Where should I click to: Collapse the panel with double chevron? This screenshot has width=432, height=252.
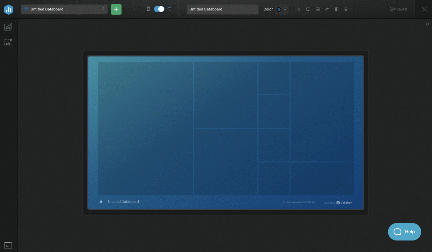click(427, 24)
